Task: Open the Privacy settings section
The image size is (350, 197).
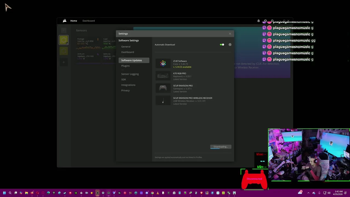Action: 125,90
